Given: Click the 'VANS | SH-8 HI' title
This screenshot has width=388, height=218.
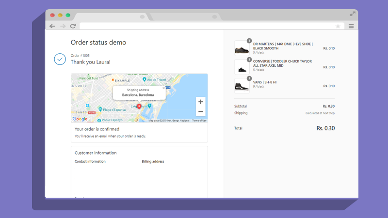Looking at the screenshot, I should (x=265, y=82).
